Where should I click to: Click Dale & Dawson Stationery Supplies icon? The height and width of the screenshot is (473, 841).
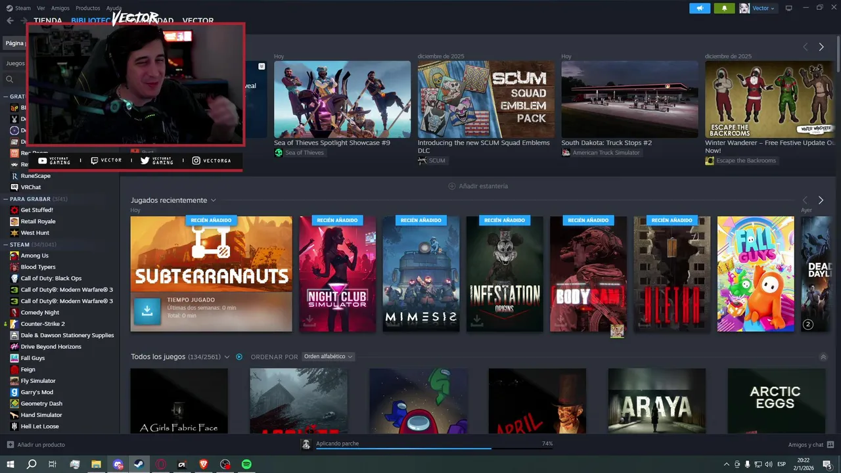pos(14,335)
